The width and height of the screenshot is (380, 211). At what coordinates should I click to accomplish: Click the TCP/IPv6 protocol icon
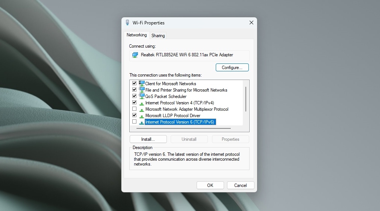[142, 122]
